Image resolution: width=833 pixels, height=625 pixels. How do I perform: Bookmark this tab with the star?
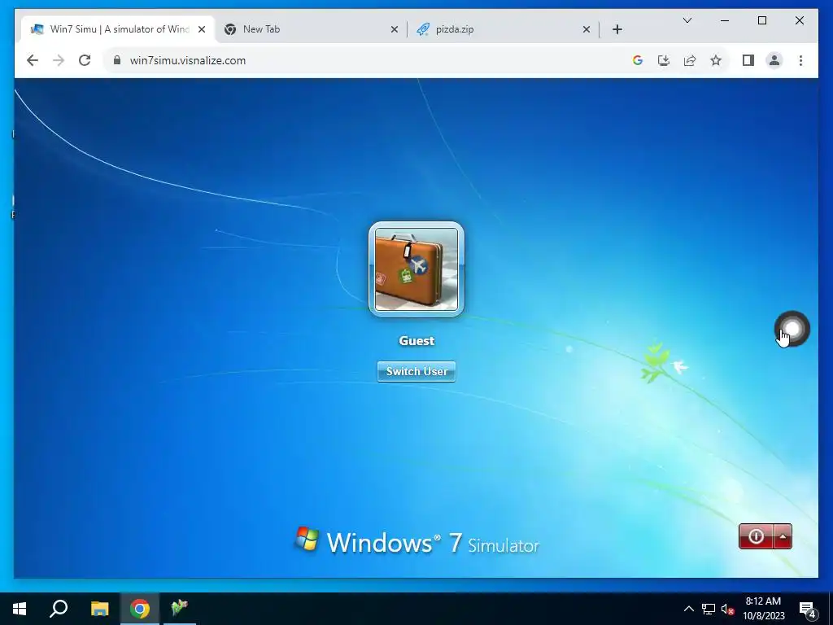(x=716, y=60)
